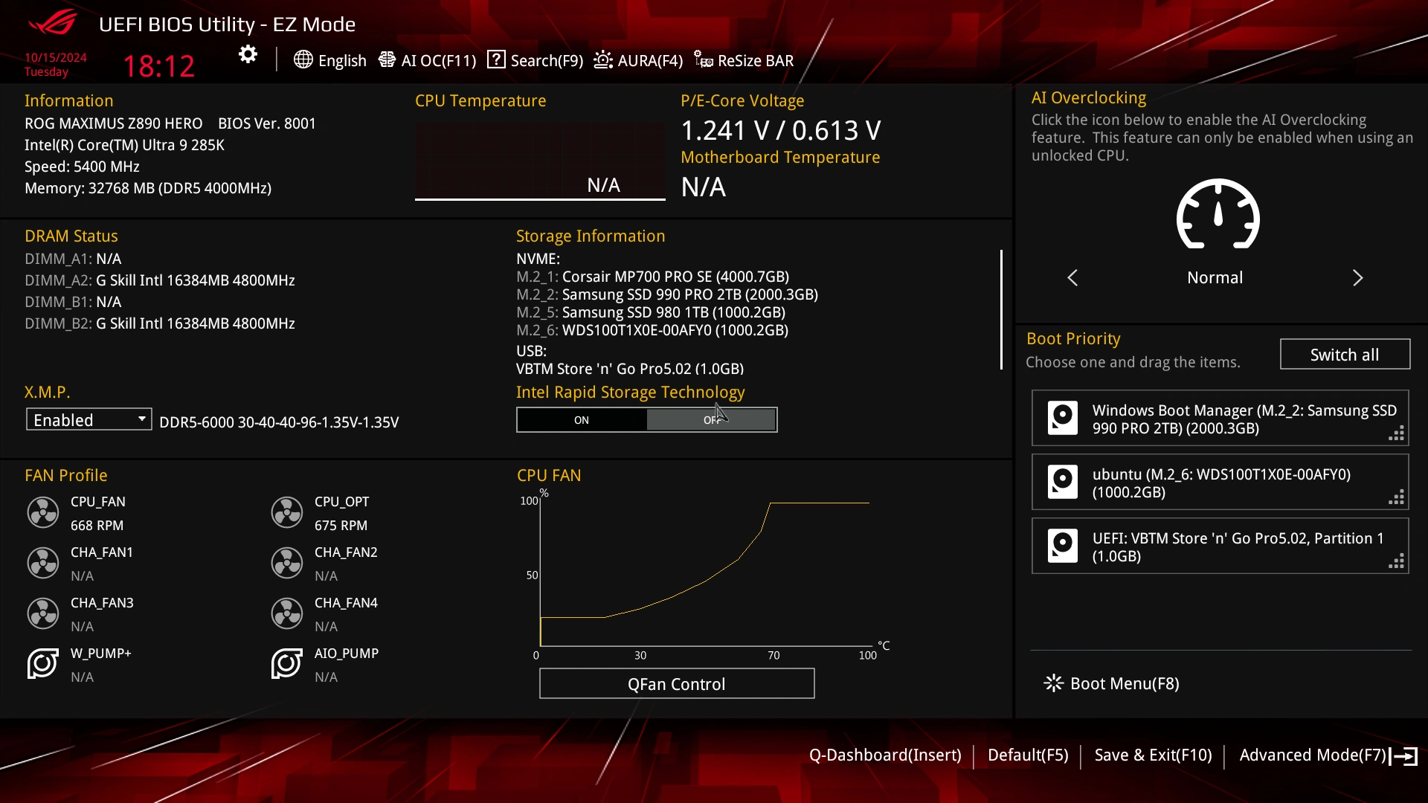1428x803 pixels.
Task: Click the Windows Boot Manager disk icon
Action: (1063, 418)
